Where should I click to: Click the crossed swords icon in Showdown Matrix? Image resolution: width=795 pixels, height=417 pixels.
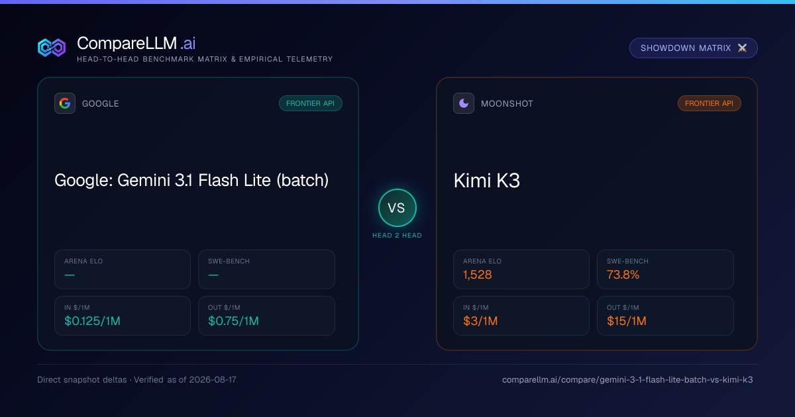click(x=742, y=48)
